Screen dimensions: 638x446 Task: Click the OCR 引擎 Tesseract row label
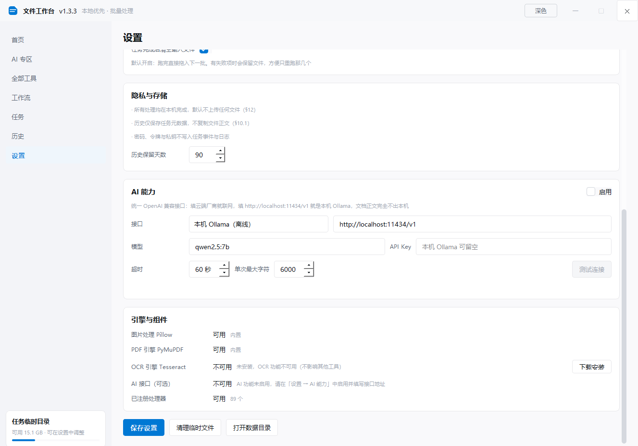tap(159, 367)
